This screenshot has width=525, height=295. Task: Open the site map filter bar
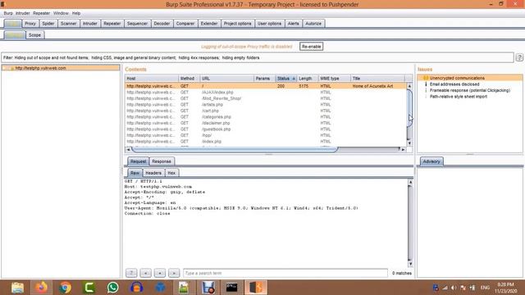coord(258,57)
